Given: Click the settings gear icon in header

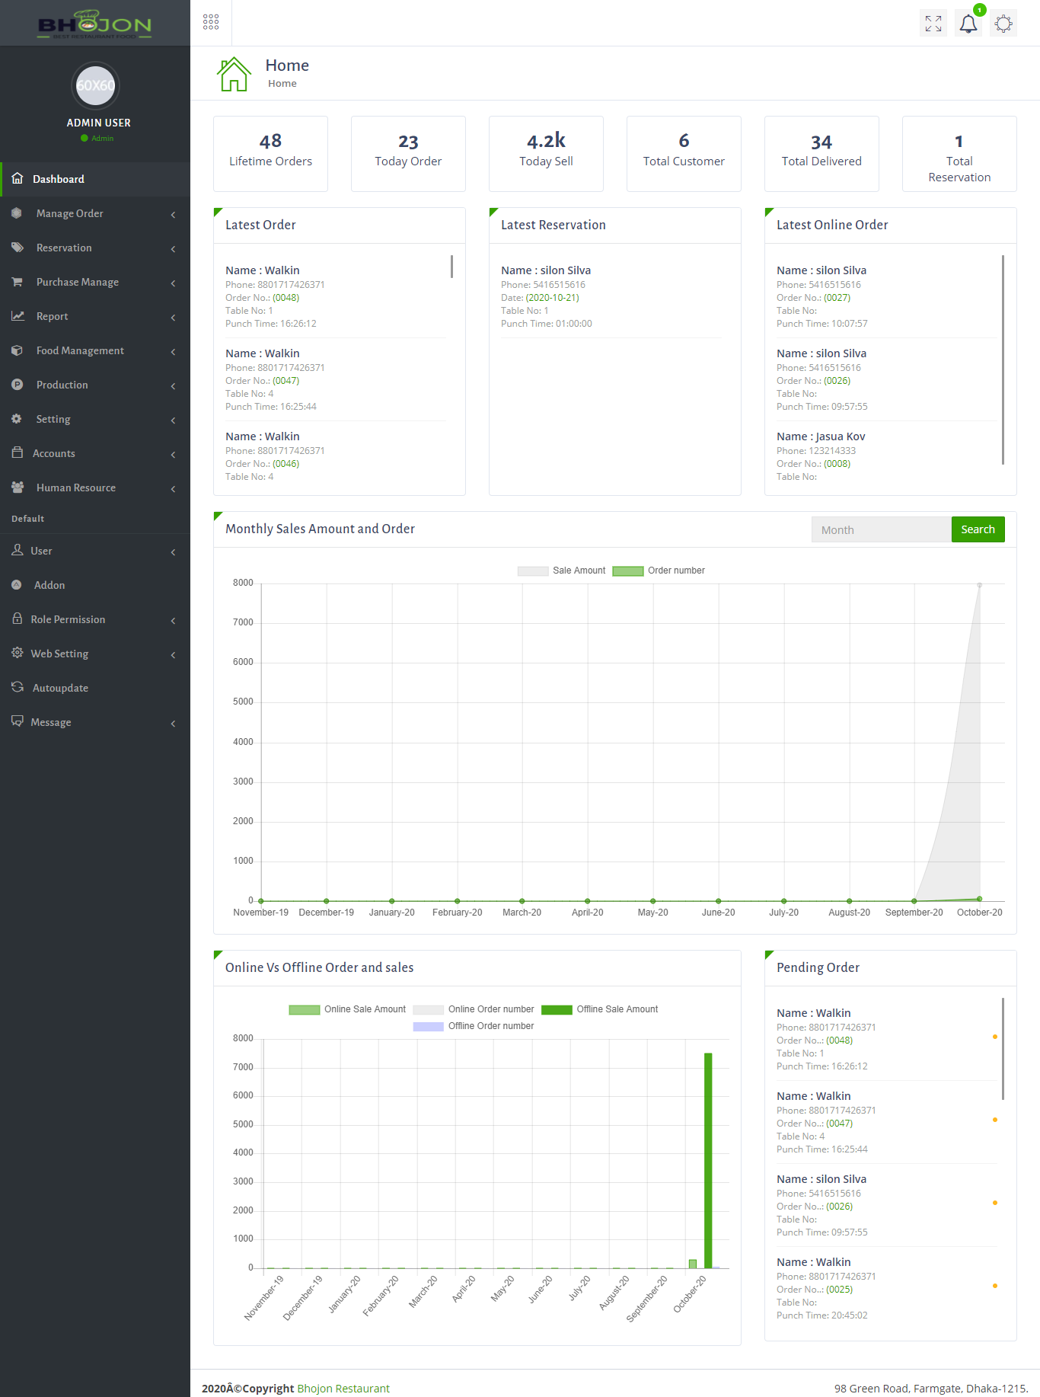Looking at the screenshot, I should pos(1003,24).
